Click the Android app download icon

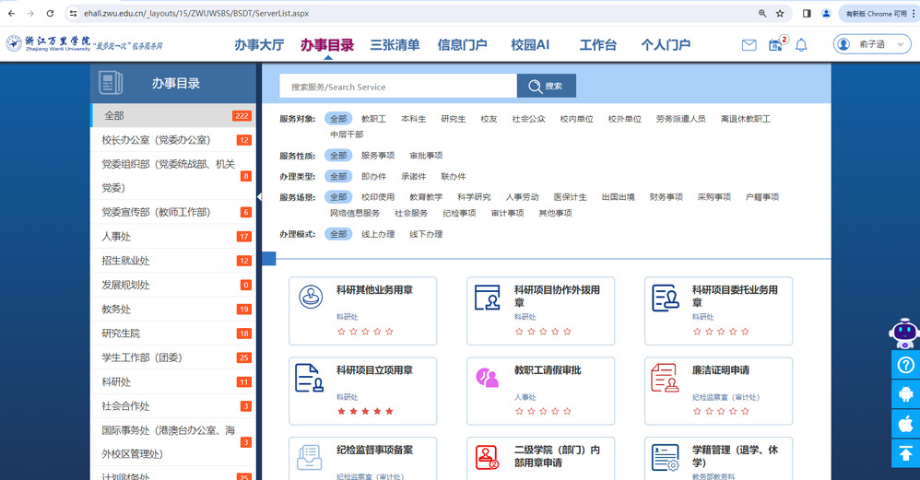[905, 395]
